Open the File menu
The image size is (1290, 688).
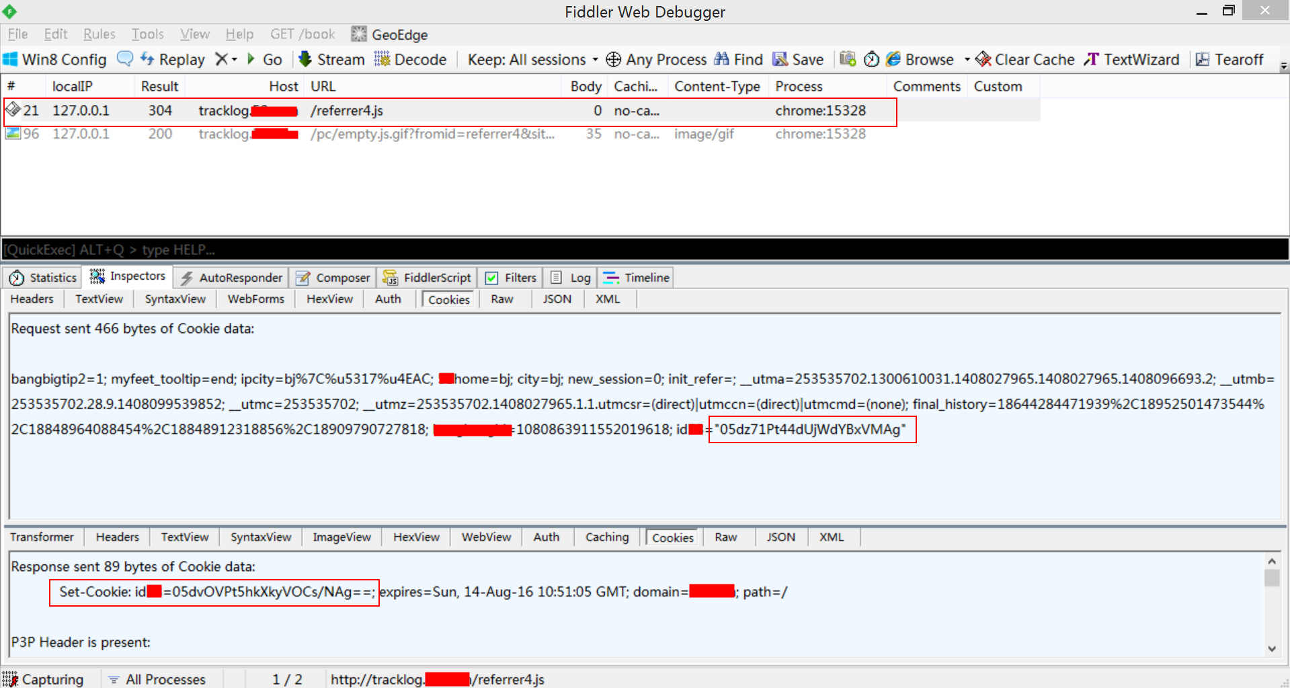(17, 34)
